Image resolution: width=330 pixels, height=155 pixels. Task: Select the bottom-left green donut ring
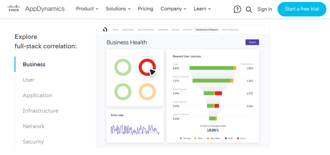click(123, 92)
